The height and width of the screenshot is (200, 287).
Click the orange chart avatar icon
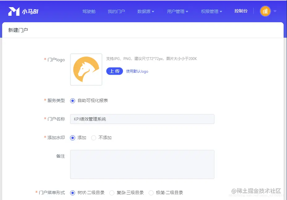265,11
